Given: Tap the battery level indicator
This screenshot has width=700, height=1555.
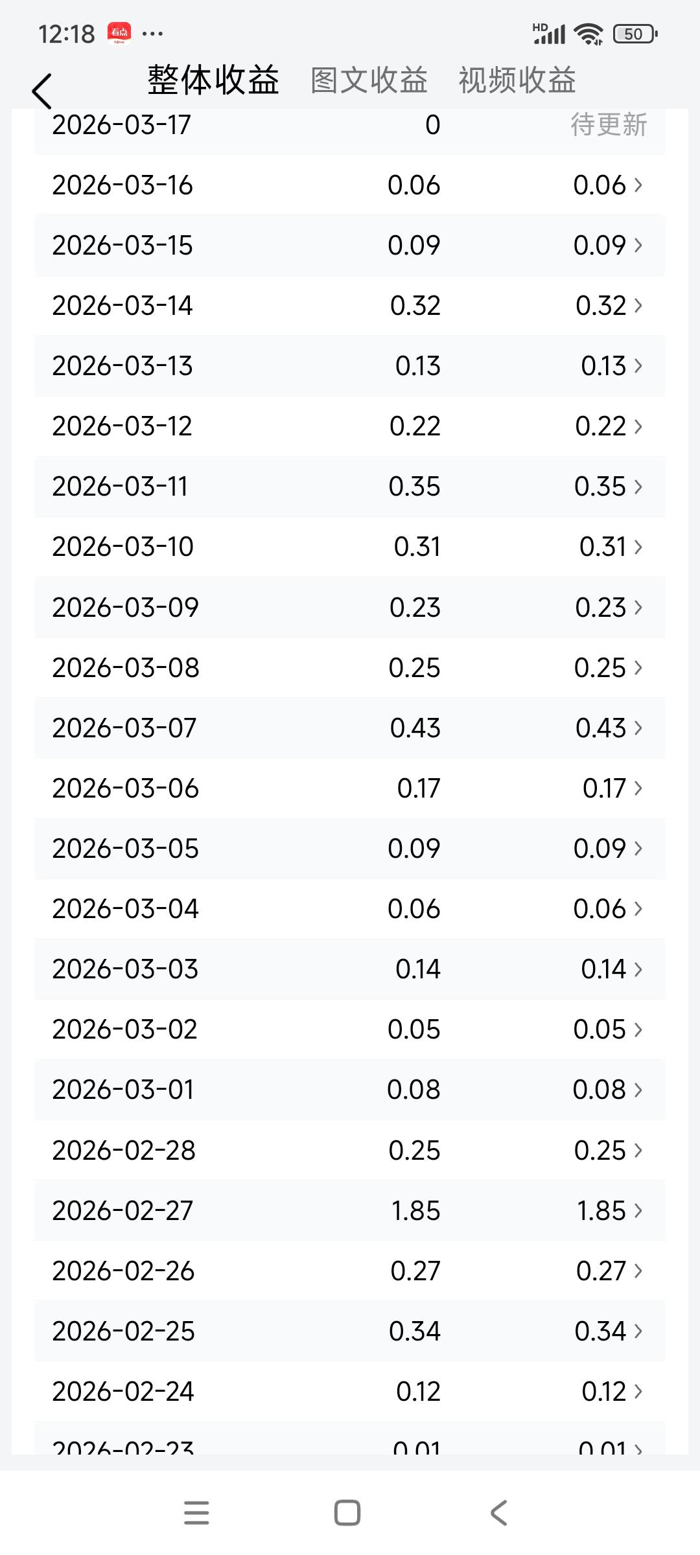Looking at the screenshot, I should pos(635,34).
